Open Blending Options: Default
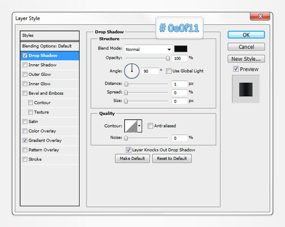285x227 pixels. click(47, 46)
